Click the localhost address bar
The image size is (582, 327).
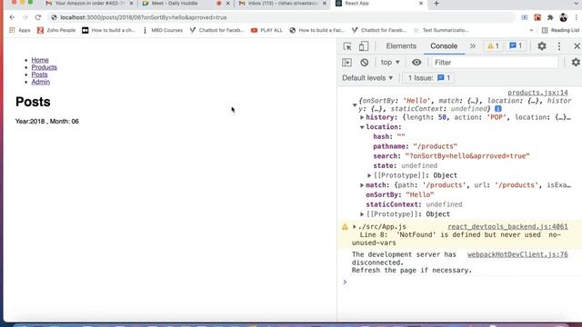point(281,17)
